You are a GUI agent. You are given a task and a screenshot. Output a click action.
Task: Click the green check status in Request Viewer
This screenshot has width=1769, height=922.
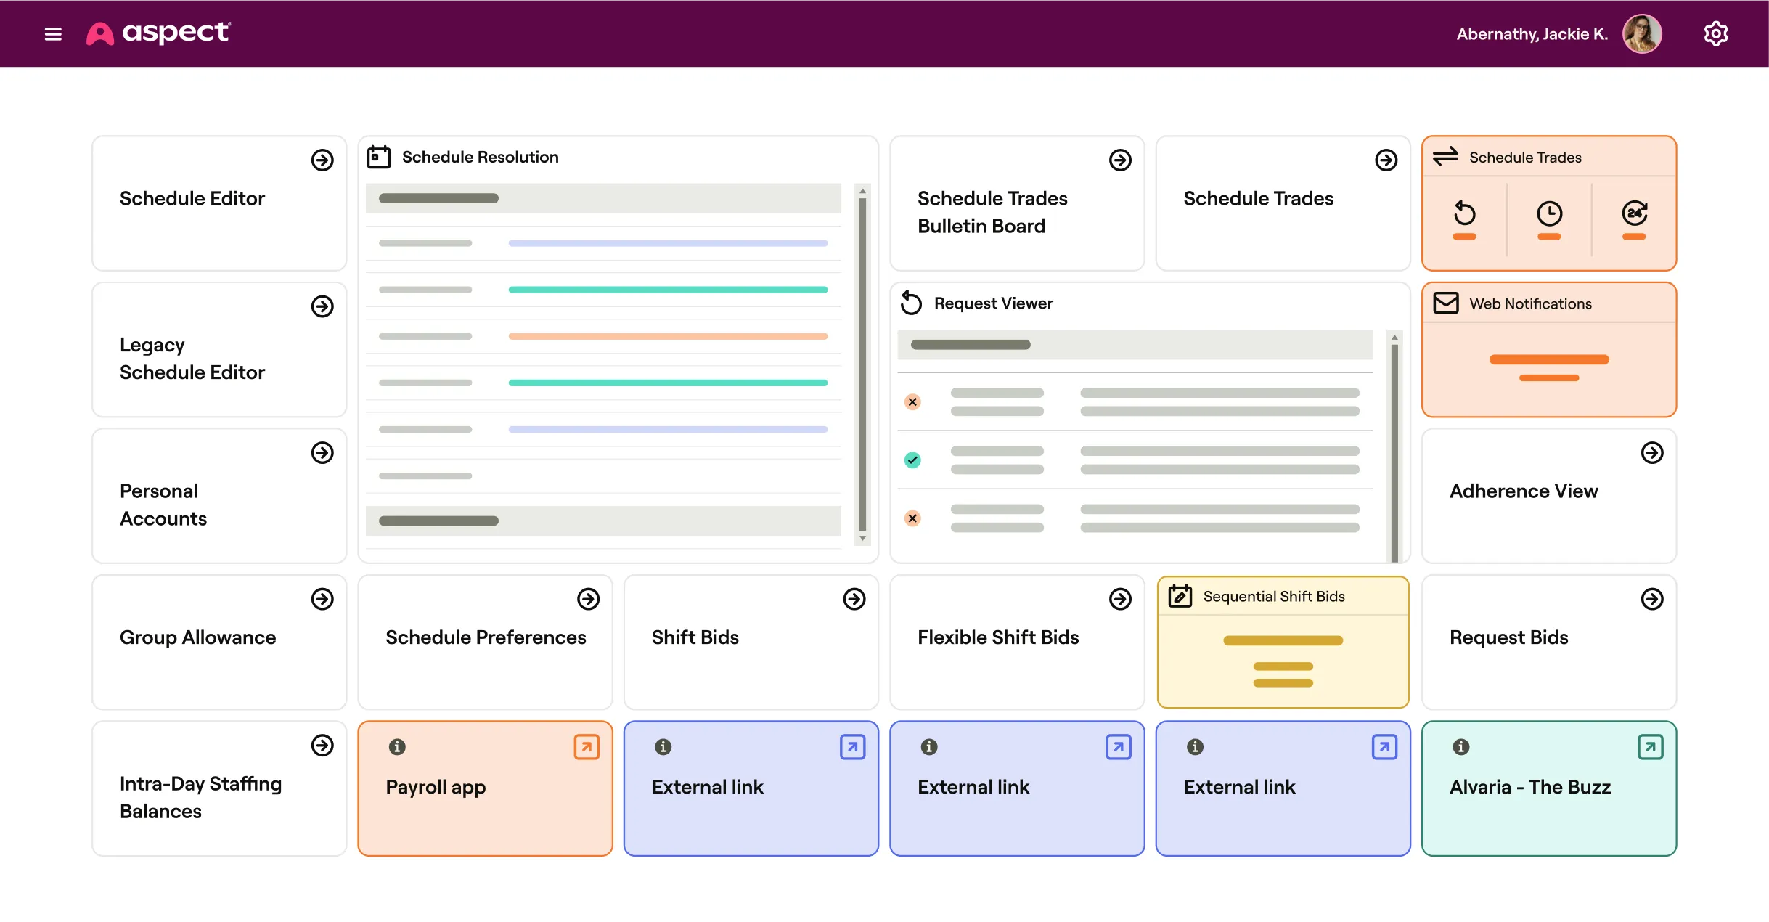click(912, 460)
